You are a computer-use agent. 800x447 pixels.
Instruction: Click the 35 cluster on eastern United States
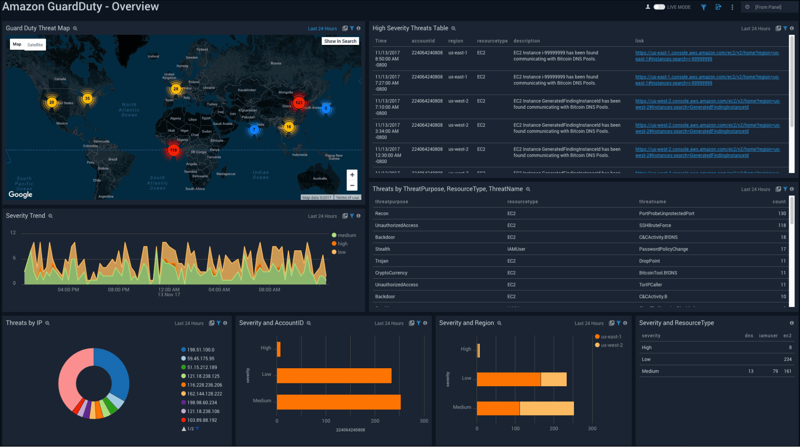click(87, 98)
